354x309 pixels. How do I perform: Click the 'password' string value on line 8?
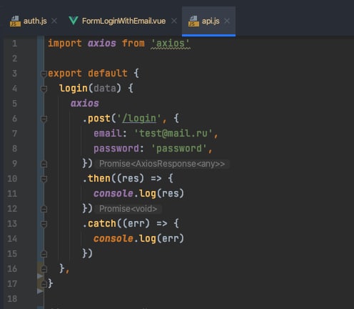(178, 149)
